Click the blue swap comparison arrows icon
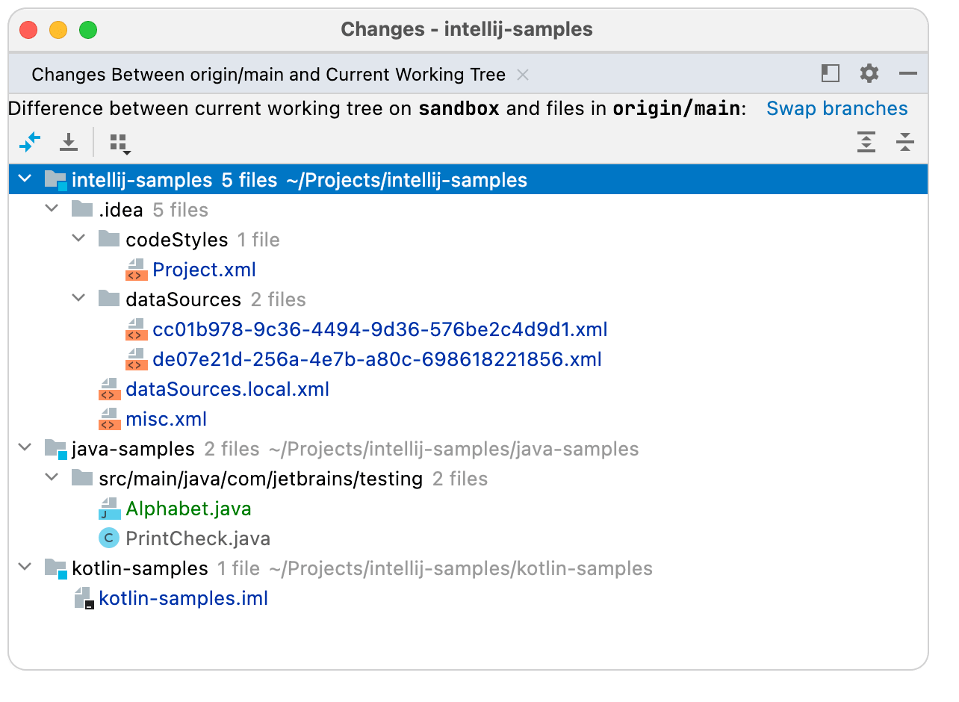The height and width of the screenshot is (702, 959). point(30,142)
